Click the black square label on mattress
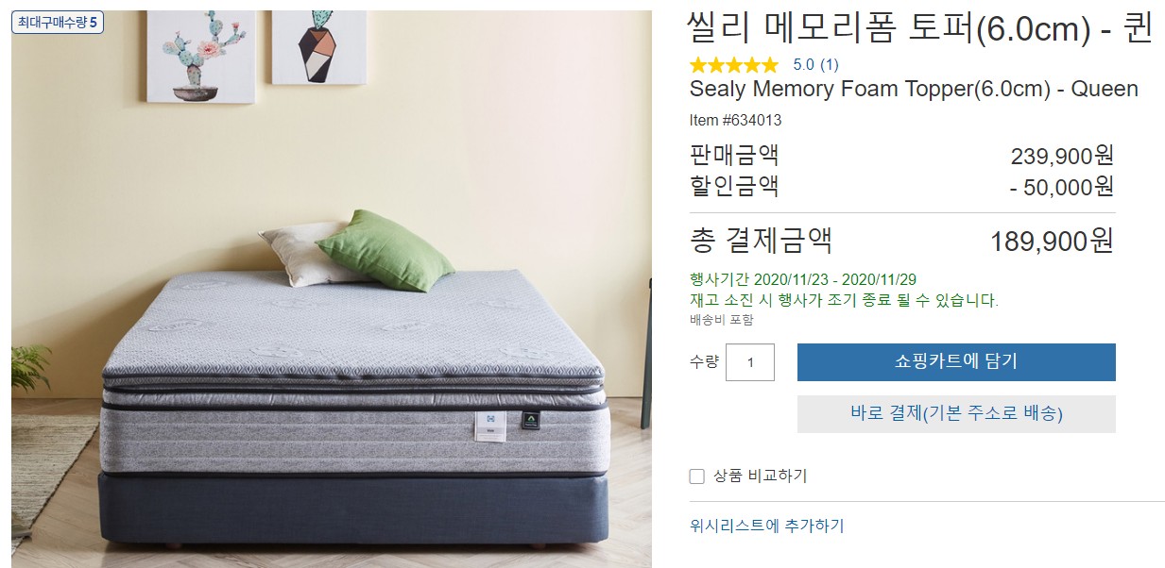1165x568 pixels. (x=530, y=423)
